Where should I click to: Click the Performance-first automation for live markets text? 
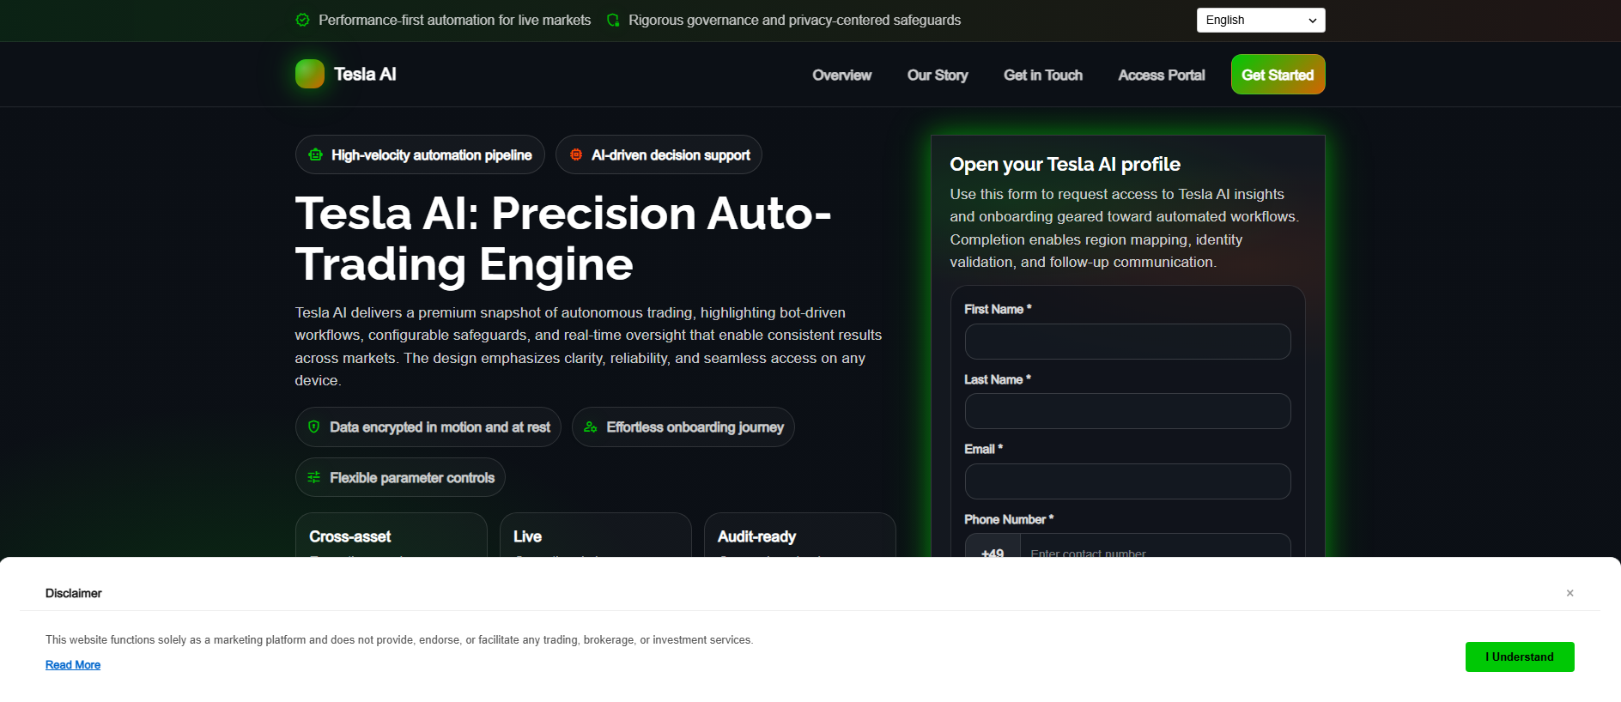click(x=455, y=20)
